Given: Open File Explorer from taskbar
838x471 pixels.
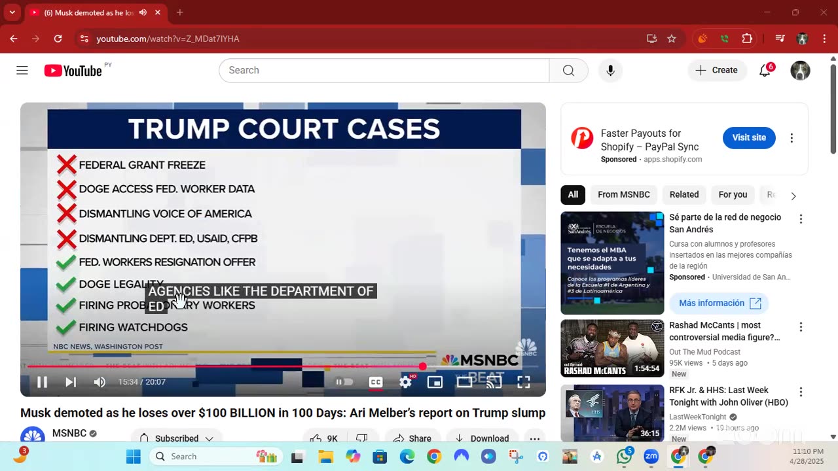Looking at the screenshot, I should click(x=325, y=457).
